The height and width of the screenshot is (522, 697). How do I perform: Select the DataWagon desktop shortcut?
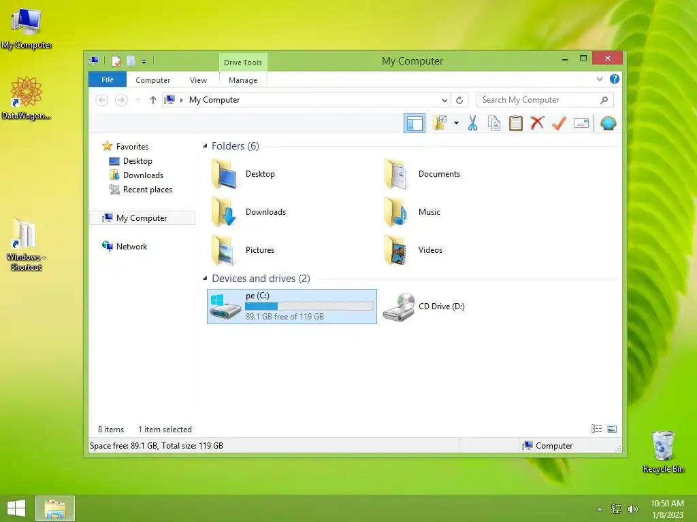26,98
